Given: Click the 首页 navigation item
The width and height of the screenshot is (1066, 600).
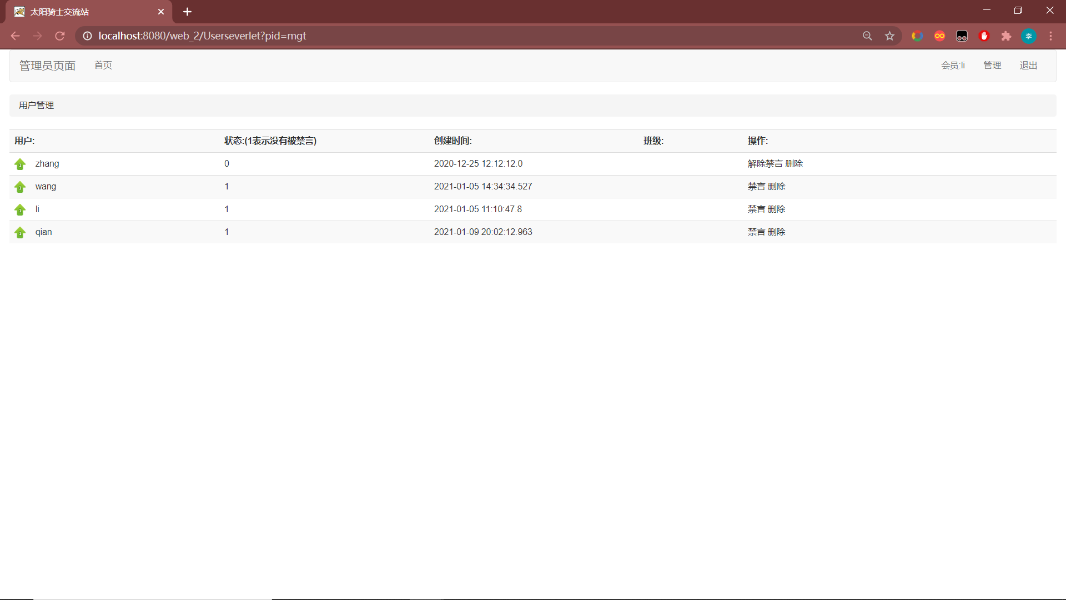Looking at the screenshot, I should pos(103,65).
